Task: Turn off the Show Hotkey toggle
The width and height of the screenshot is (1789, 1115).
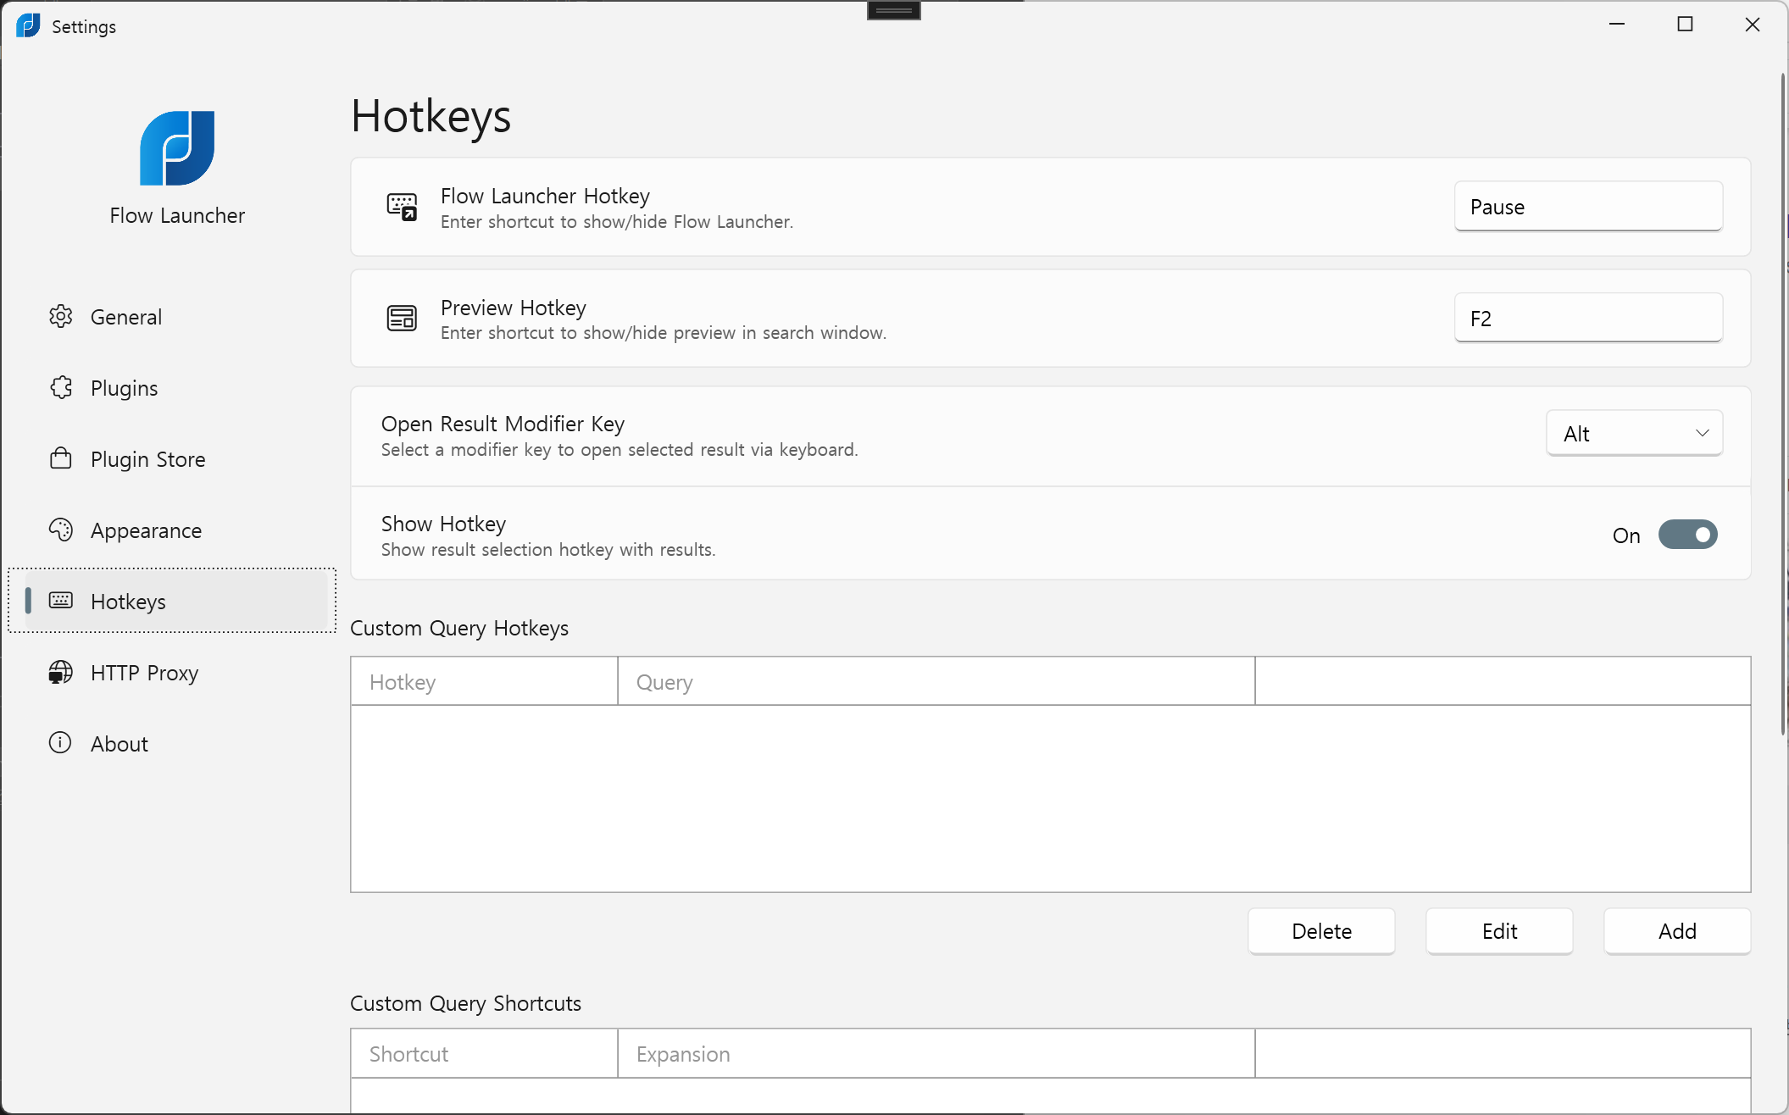Action: tap(1686, 535)
